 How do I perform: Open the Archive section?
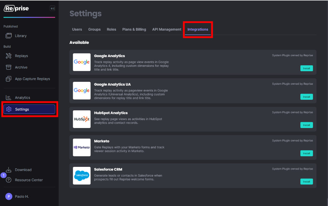coord(21,67)
